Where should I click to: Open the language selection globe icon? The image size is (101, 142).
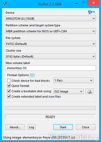click(x=91, y=12)
